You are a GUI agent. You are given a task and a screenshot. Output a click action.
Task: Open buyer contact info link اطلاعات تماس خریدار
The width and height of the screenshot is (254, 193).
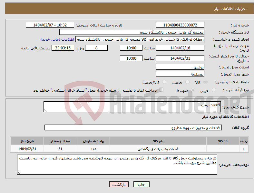pyautogui.click(x=57, y=39)
